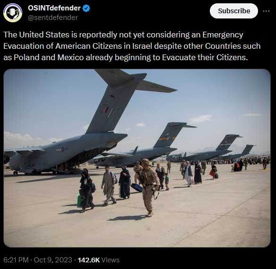
Task: Click the soldier in the photo foreground
Action: tap(148, 187)
